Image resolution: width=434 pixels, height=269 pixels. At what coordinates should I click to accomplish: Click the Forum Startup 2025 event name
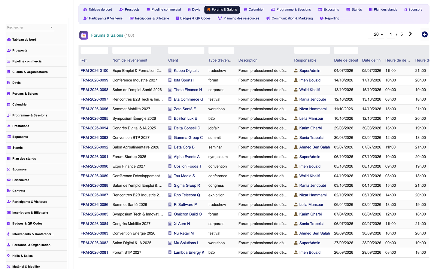pos(129,157)
